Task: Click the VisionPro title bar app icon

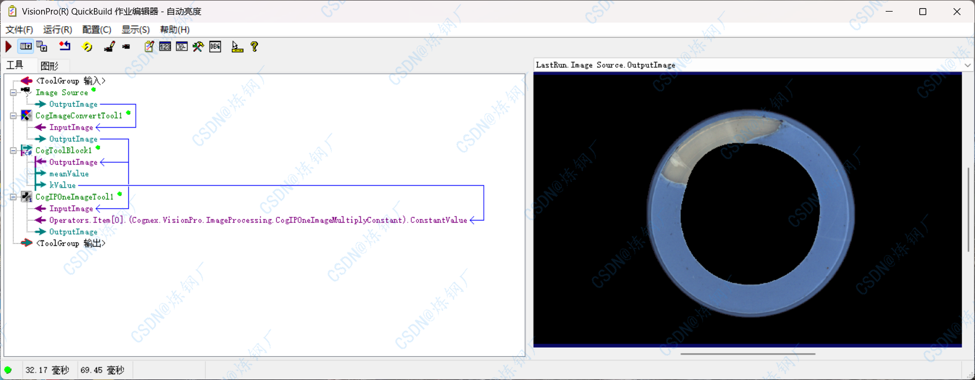Action: point(12,11)
